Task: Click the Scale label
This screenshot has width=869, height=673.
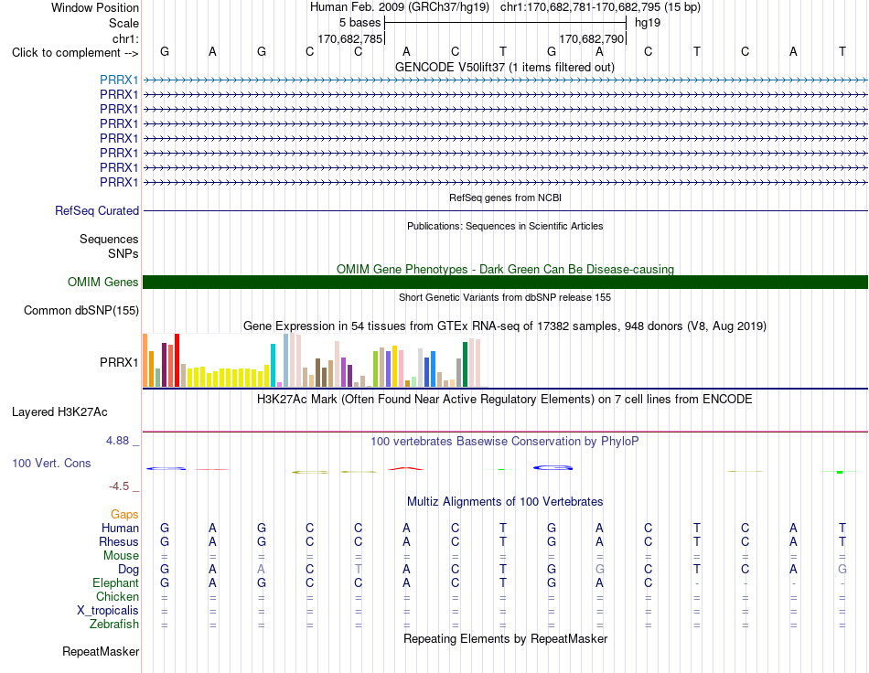Action: click(124, 23)
